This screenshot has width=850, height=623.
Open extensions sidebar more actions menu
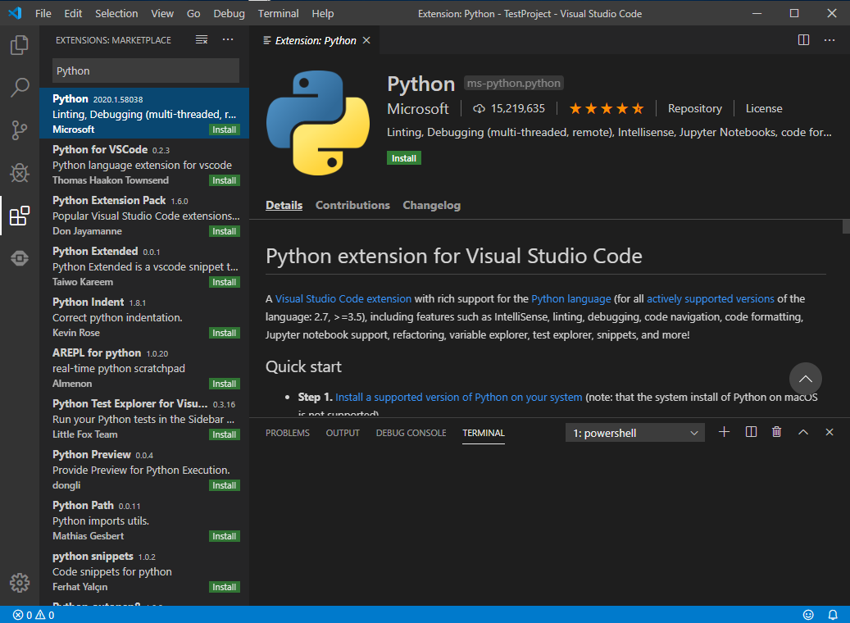click(x=228, y=39)
